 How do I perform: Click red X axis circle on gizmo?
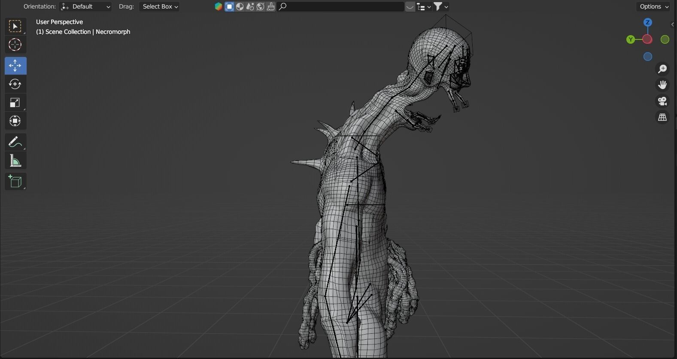648,40
